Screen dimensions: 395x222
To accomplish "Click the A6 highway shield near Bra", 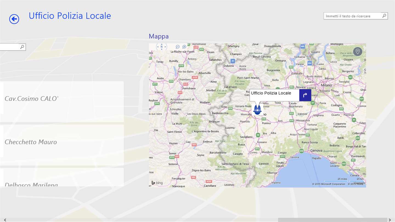I will point(258,135).
